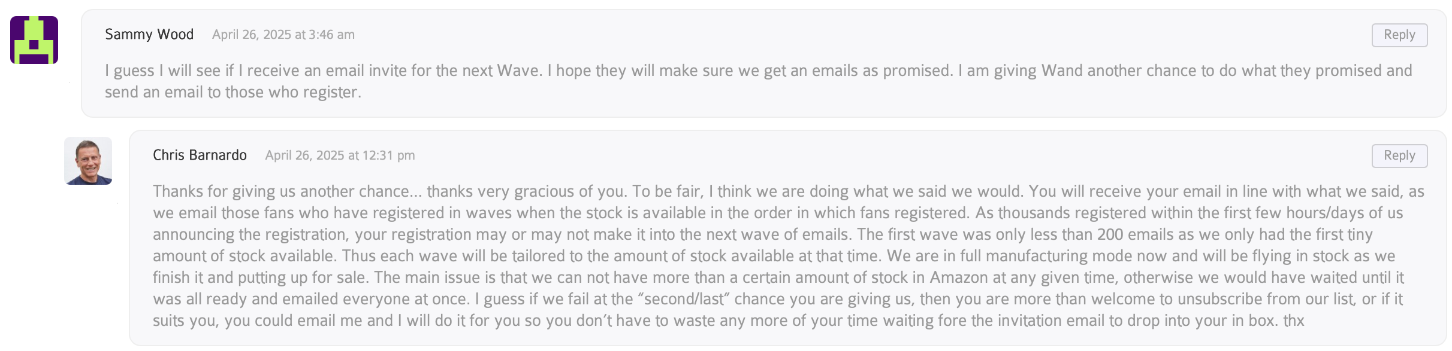1452x351 pixels.
Task: Click the 12:31 pm comment timestamp
Action: (340, 155)
